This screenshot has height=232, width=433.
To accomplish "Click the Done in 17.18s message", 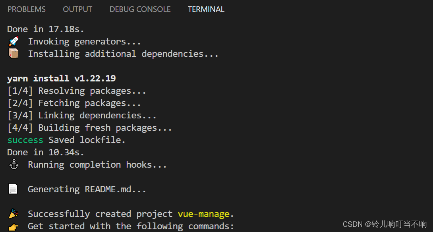I will click(x=44, y=29).
